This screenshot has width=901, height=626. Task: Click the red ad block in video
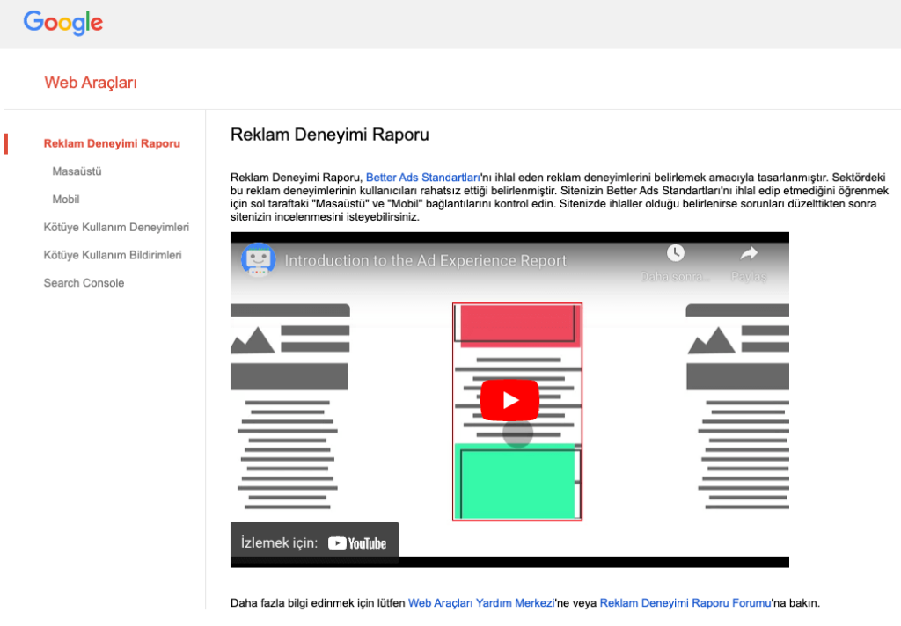click(x=516, y=325)
